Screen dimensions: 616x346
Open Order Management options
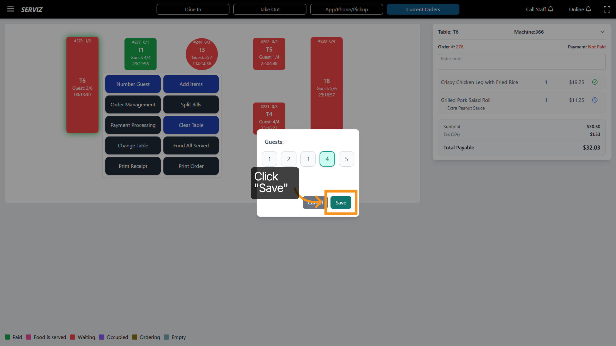[133, 105]
